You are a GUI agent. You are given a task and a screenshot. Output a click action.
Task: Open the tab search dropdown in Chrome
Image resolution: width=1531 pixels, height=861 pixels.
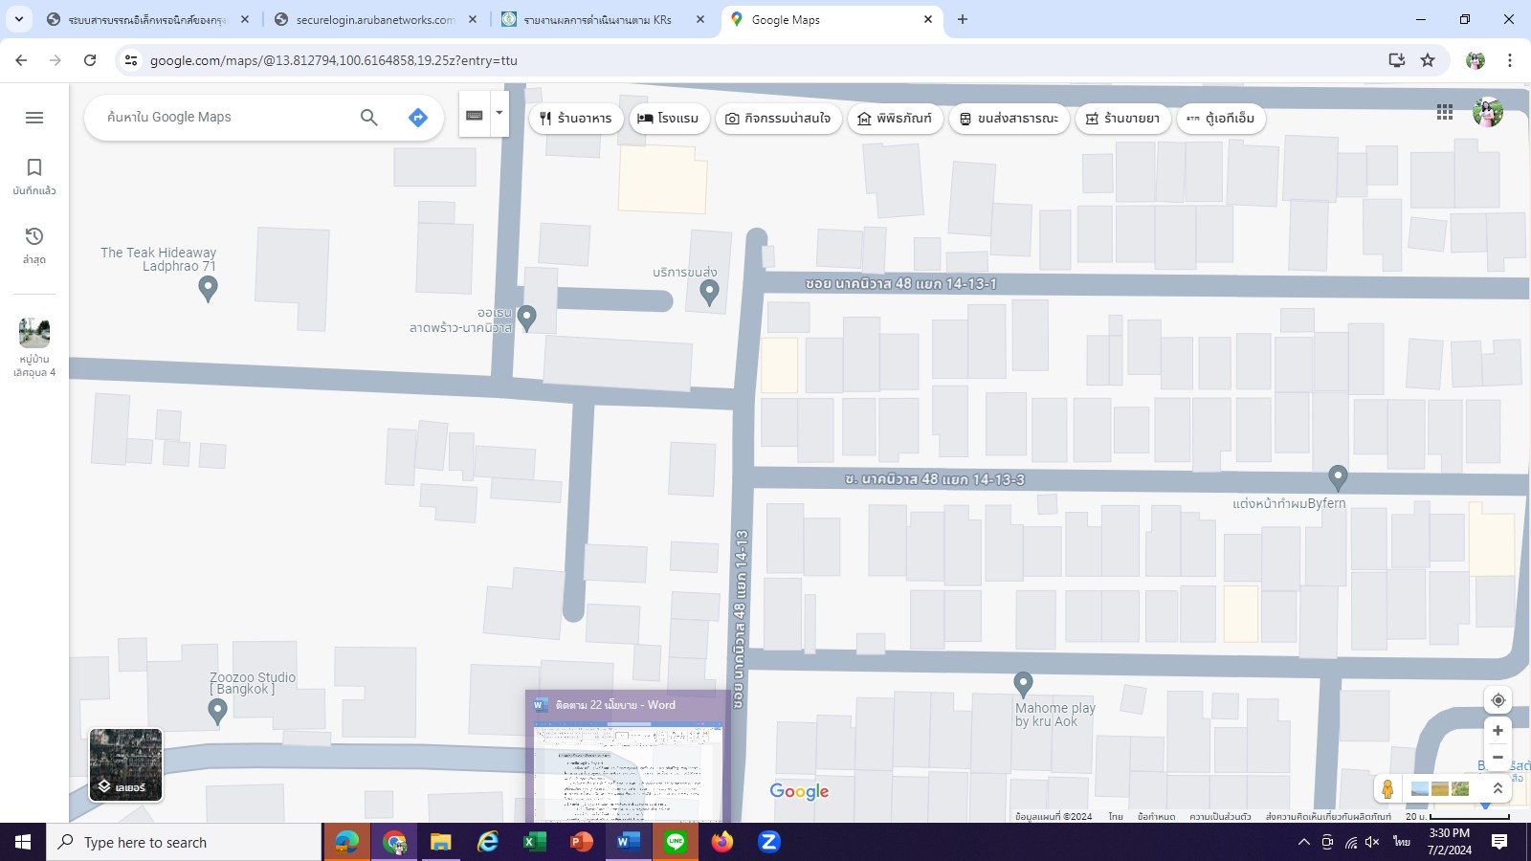click(19, 19)
